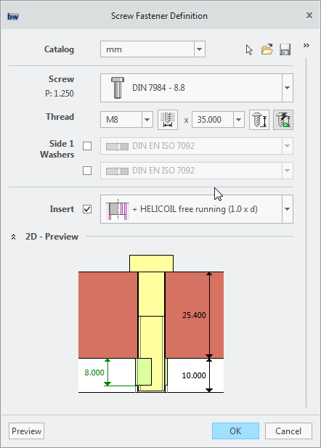Click the pointer select icon near Catalog

(249, 49)
